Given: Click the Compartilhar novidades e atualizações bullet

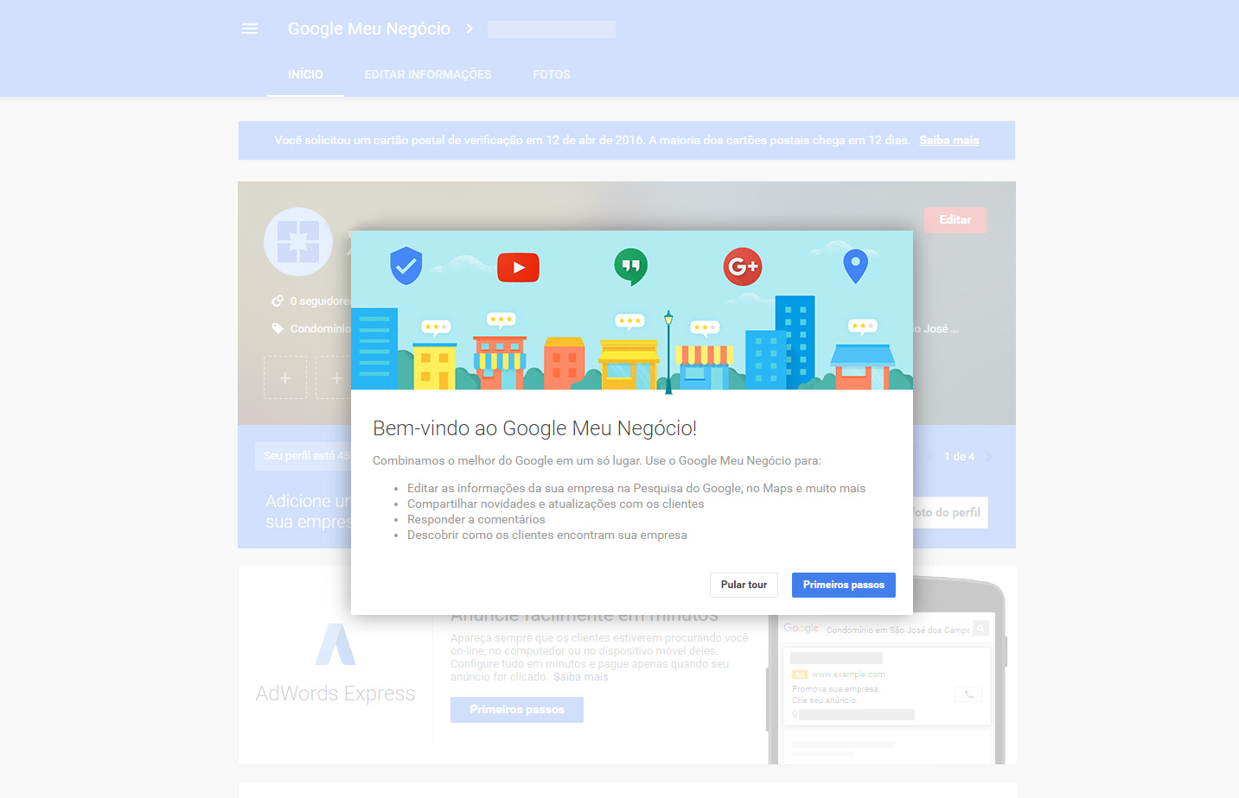Looking at the screenshot, I should pyautogui.click(x=556, y=503).
